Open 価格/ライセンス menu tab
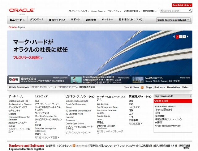Image resolution: width=198 pixels, height=151 pixels. pos(57,20)
